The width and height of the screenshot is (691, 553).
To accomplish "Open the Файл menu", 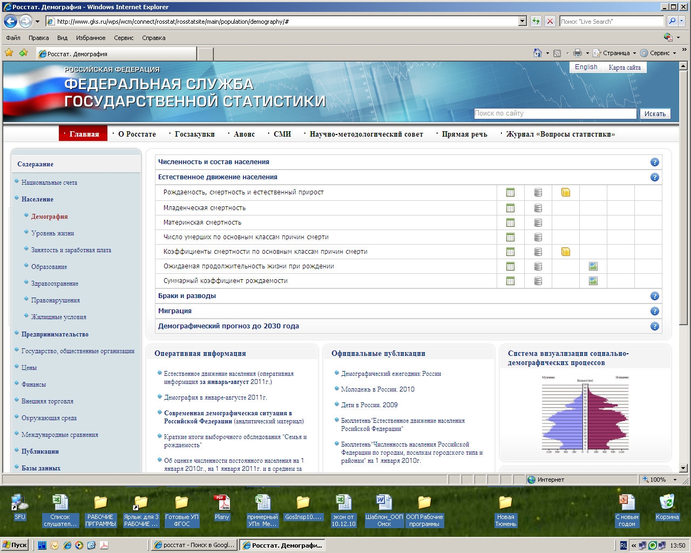I will pos(13,38).
